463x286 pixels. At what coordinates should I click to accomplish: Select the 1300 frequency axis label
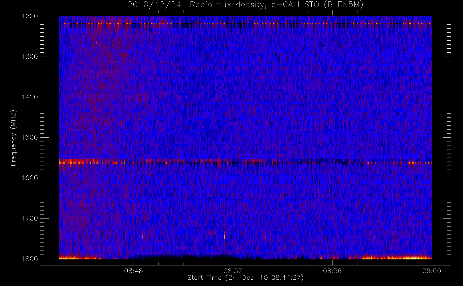pyautogui.click(x=30, y=57)
